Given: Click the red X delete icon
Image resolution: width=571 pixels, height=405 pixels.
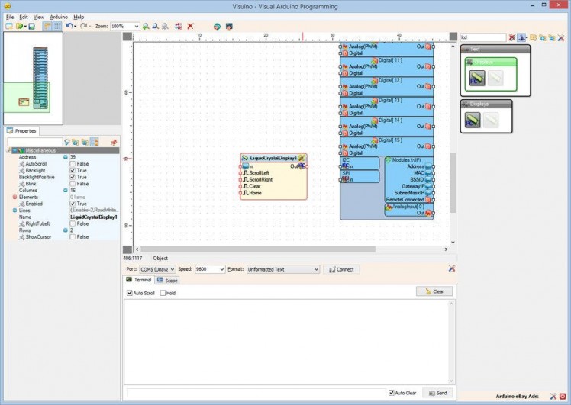Looking at the screenshot, I should click(x=190, y=26).
